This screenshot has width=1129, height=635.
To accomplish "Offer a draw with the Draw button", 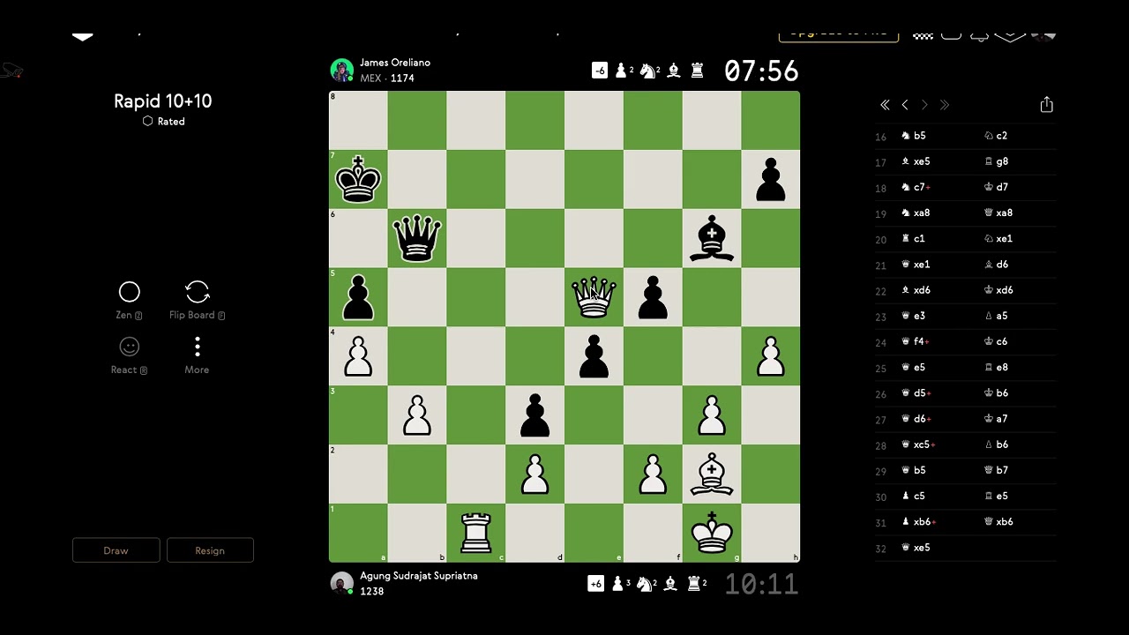I will tap(116, 550).
